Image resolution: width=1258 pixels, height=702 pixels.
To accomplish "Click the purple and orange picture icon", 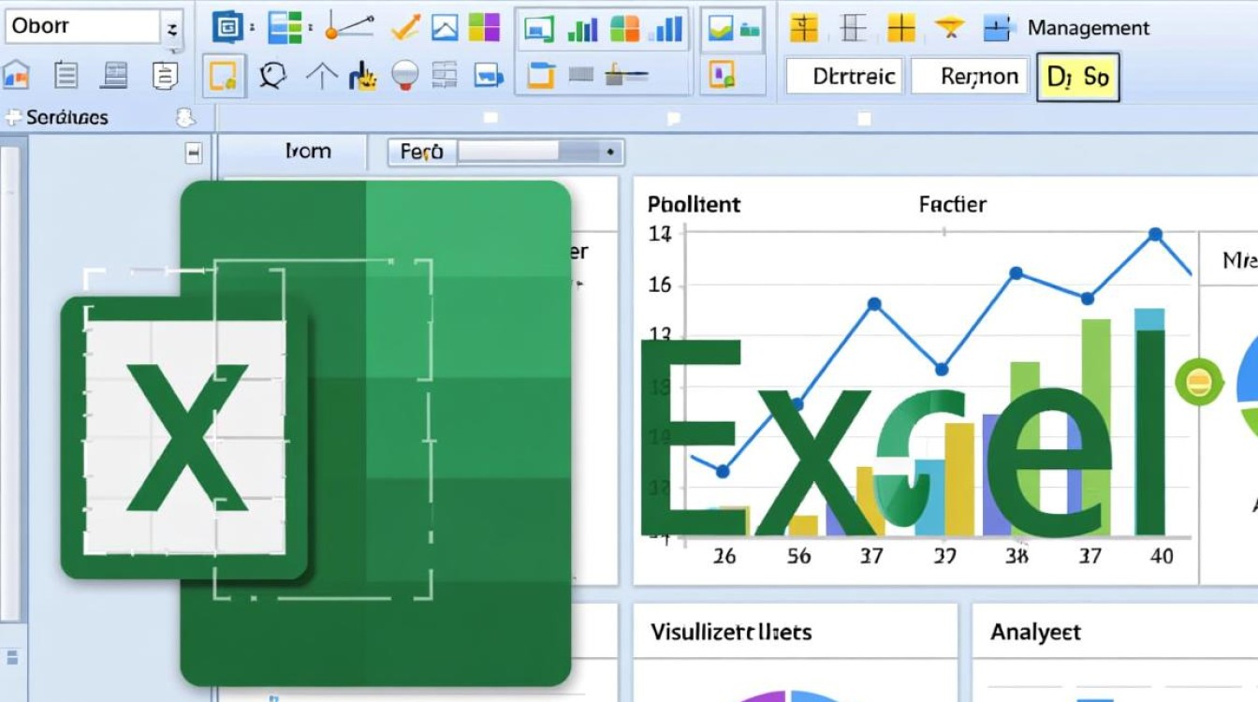I will 722,74.
